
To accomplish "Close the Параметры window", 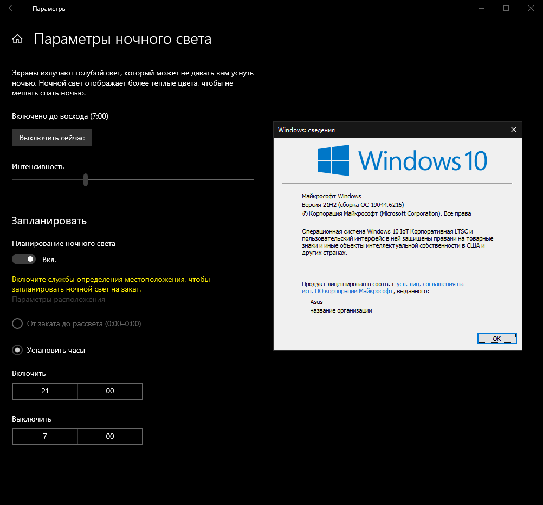I will coord(531,8).
